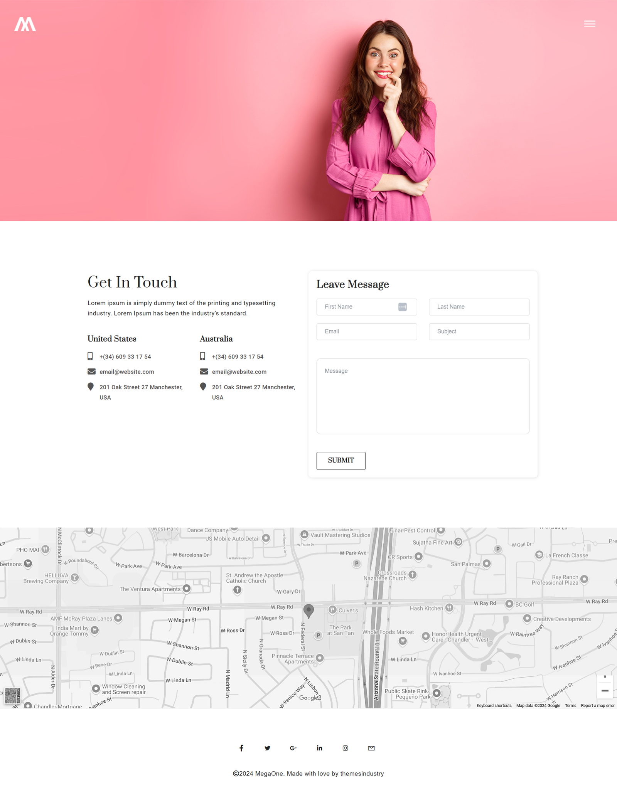Click the Crossroads Nazarene Church marker
Screen dimensions: 617x804
(413, 575)
